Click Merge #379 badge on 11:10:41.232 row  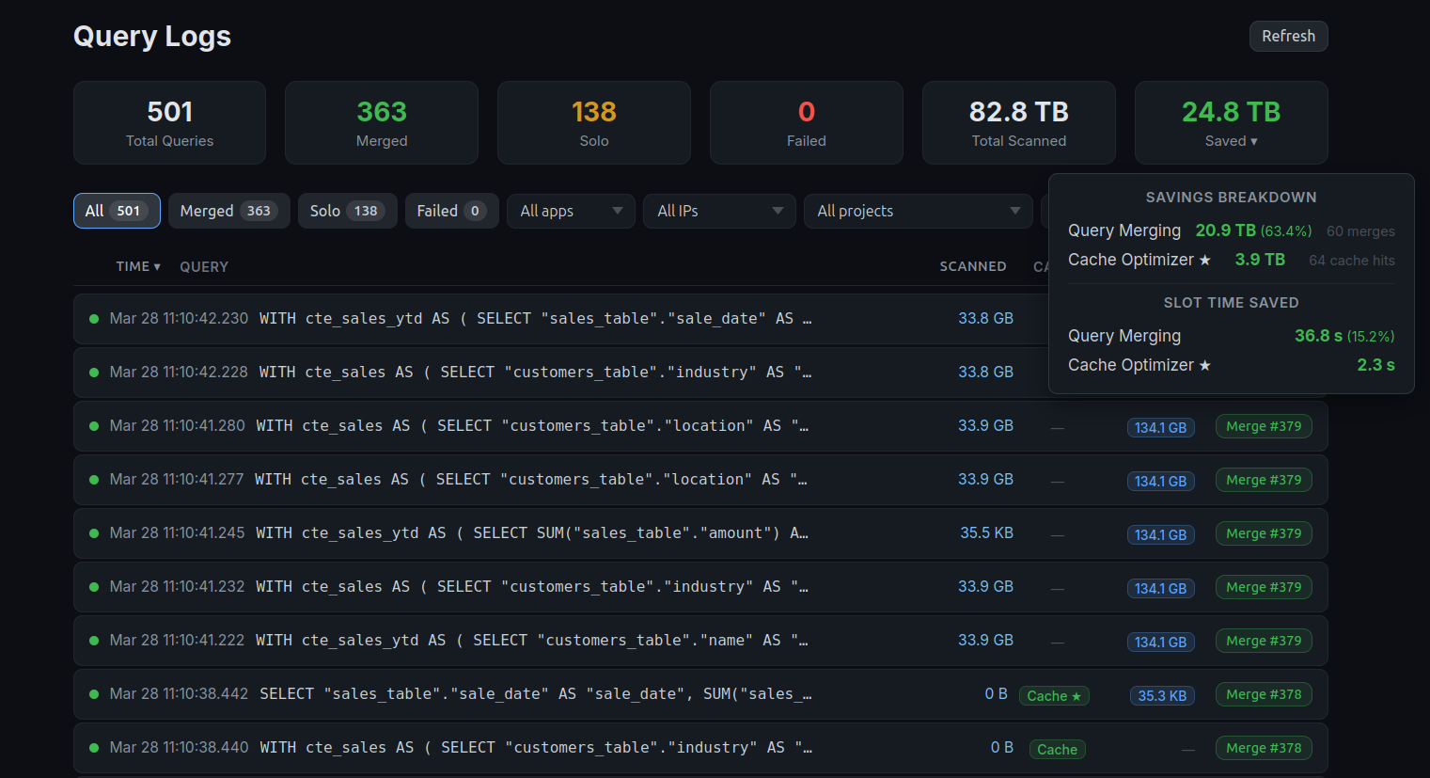pyautogui.click(x=1264, y=587)
